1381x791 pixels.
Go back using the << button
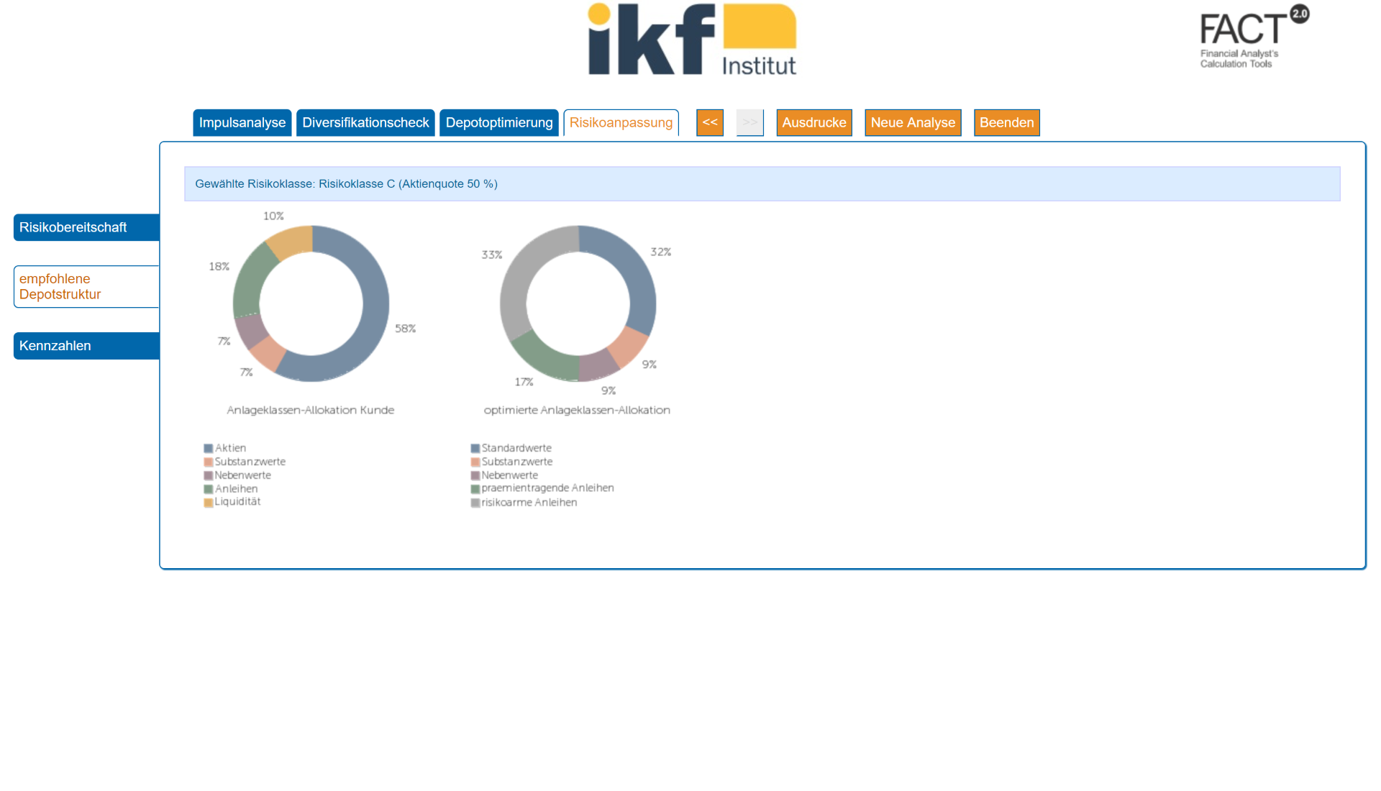(x=709, y=122)
